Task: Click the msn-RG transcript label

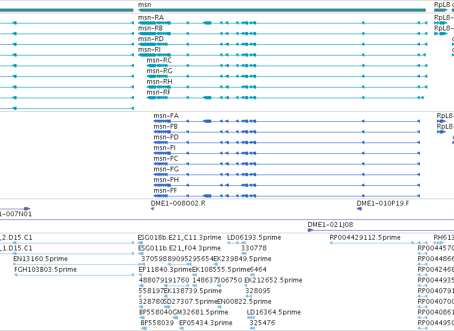Action: click(160, 71)
